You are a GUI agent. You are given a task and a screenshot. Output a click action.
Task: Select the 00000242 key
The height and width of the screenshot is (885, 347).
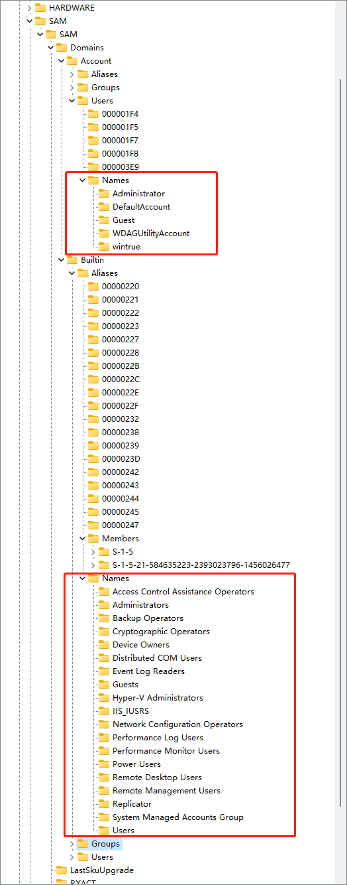click(121, 472)
